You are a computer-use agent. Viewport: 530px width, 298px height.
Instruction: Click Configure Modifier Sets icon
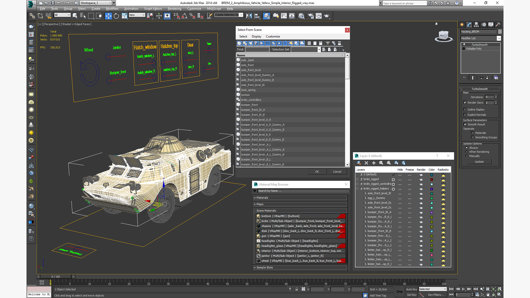tap(496, 78)
